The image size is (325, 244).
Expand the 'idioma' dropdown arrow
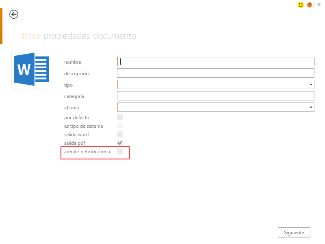[311, 107]
